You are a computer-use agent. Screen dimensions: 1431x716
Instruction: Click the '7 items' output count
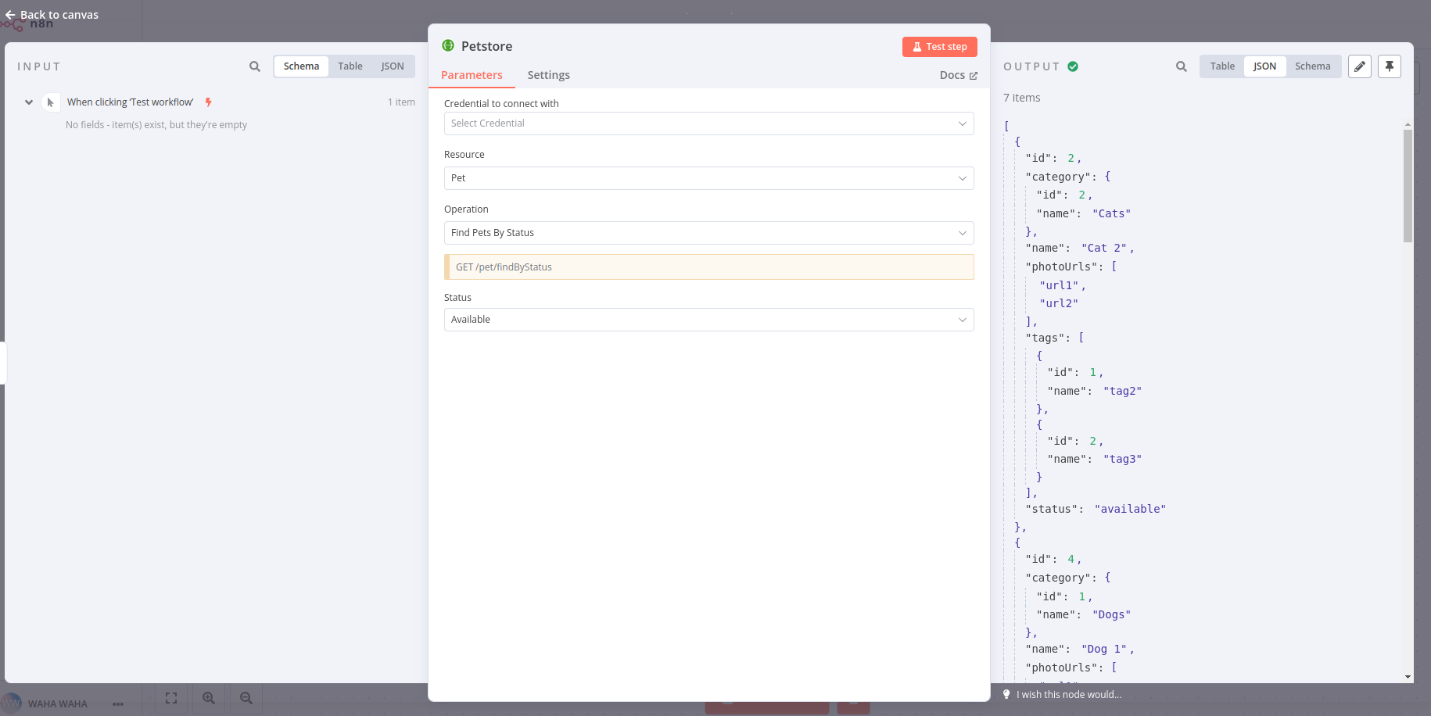click(1021, 98)
